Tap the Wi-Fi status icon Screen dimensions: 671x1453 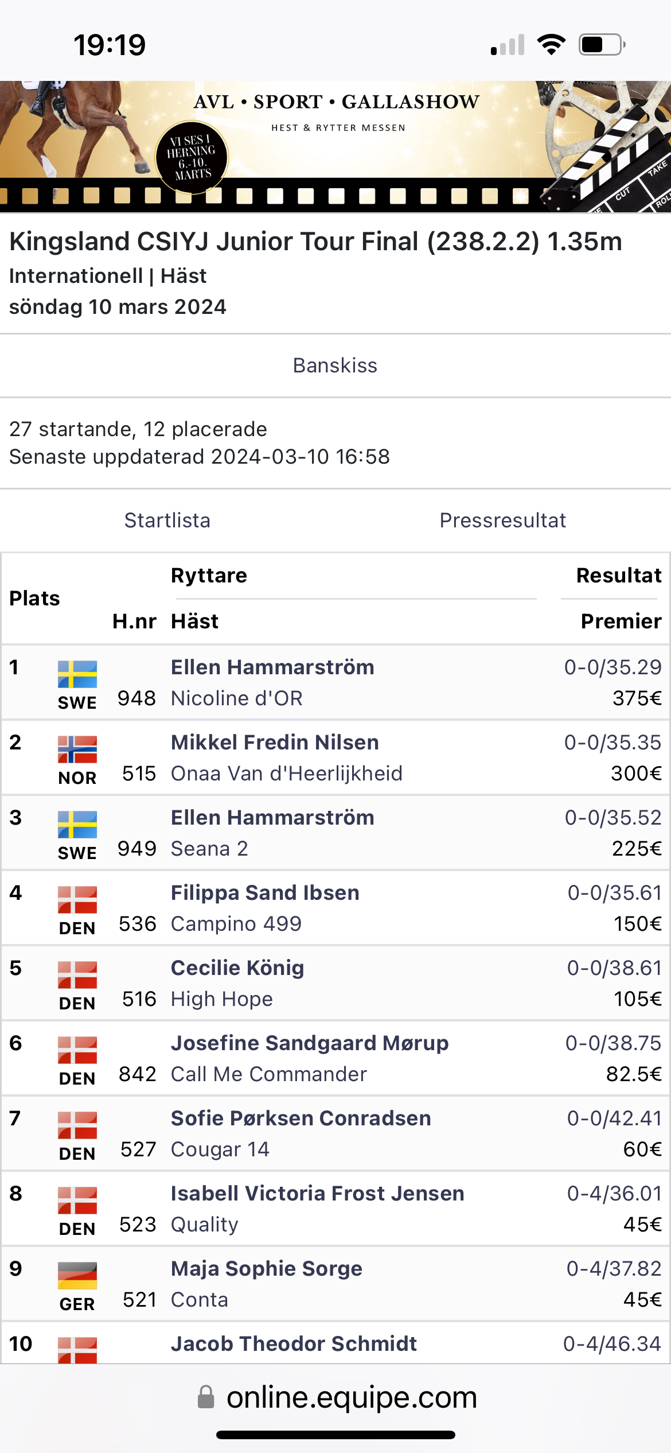pyautogui.click(x=551, y=44)
